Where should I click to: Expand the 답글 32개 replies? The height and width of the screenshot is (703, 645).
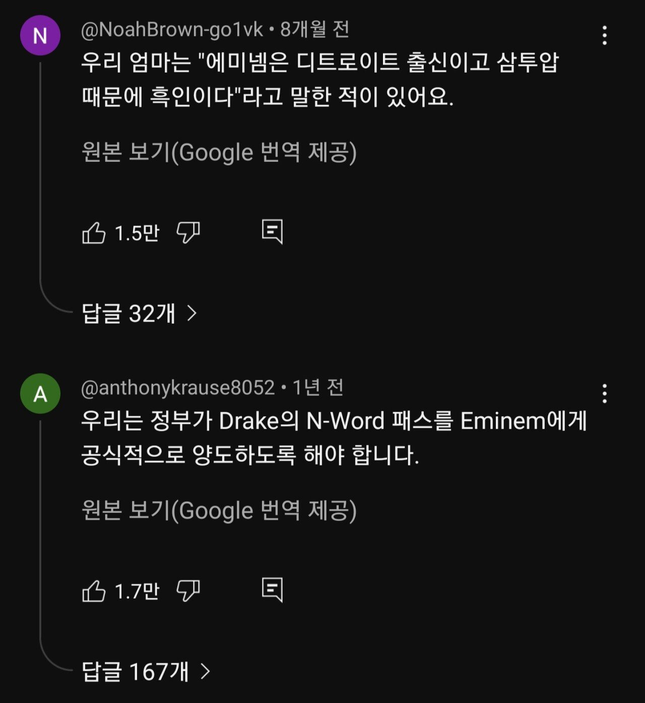tap(128, 314)
